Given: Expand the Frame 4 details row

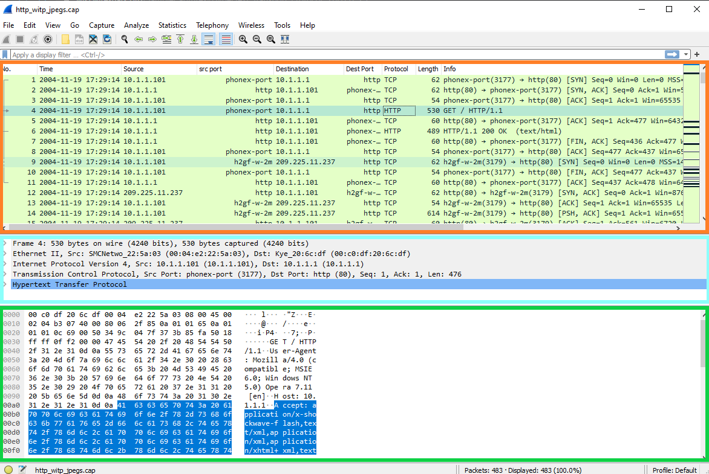Looking at the screenshot, I should point(5,243).
